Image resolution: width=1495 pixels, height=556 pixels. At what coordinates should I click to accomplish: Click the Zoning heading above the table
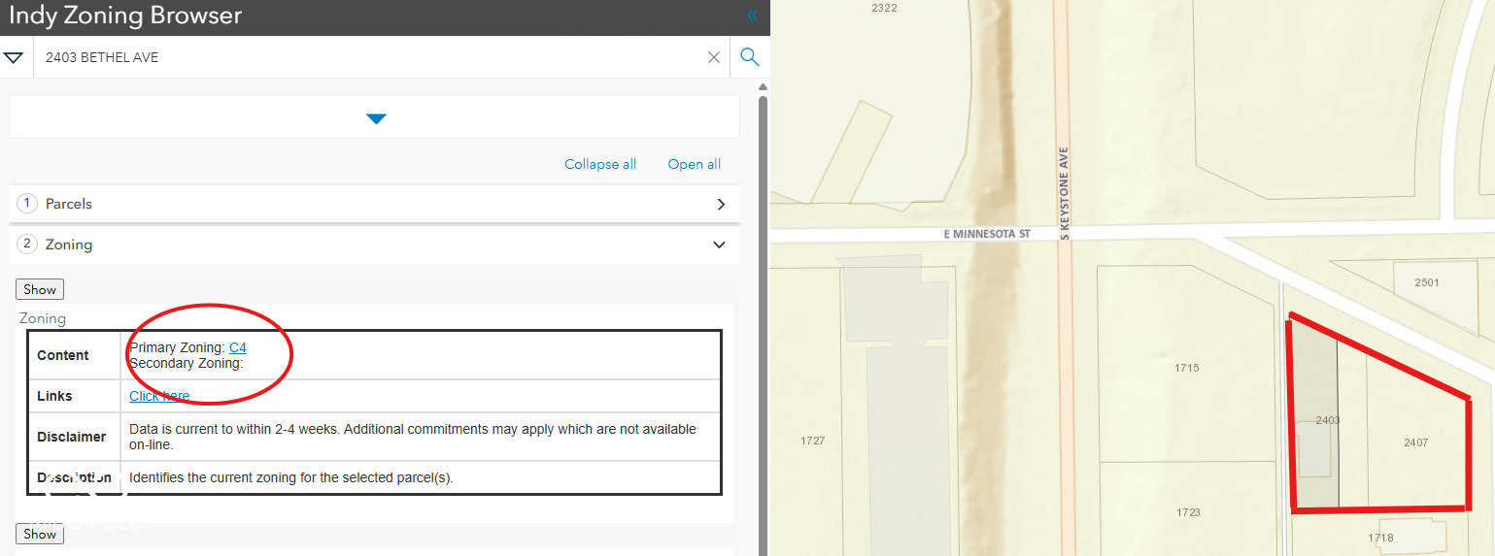(43, 318)
